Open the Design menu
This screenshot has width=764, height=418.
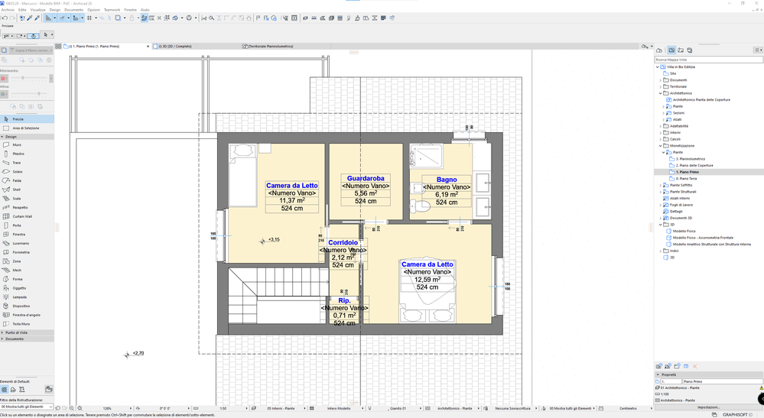click(x=55, y=10)
